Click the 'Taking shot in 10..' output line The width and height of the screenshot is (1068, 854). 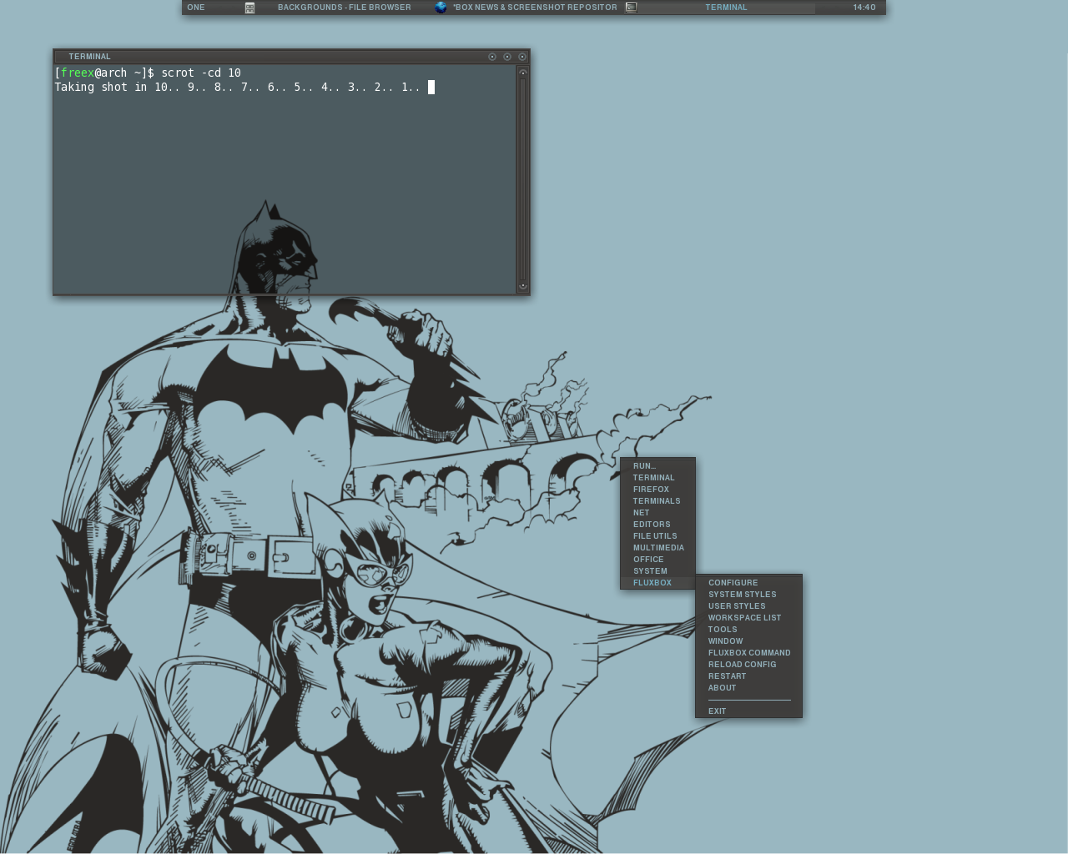click(238, 88)
